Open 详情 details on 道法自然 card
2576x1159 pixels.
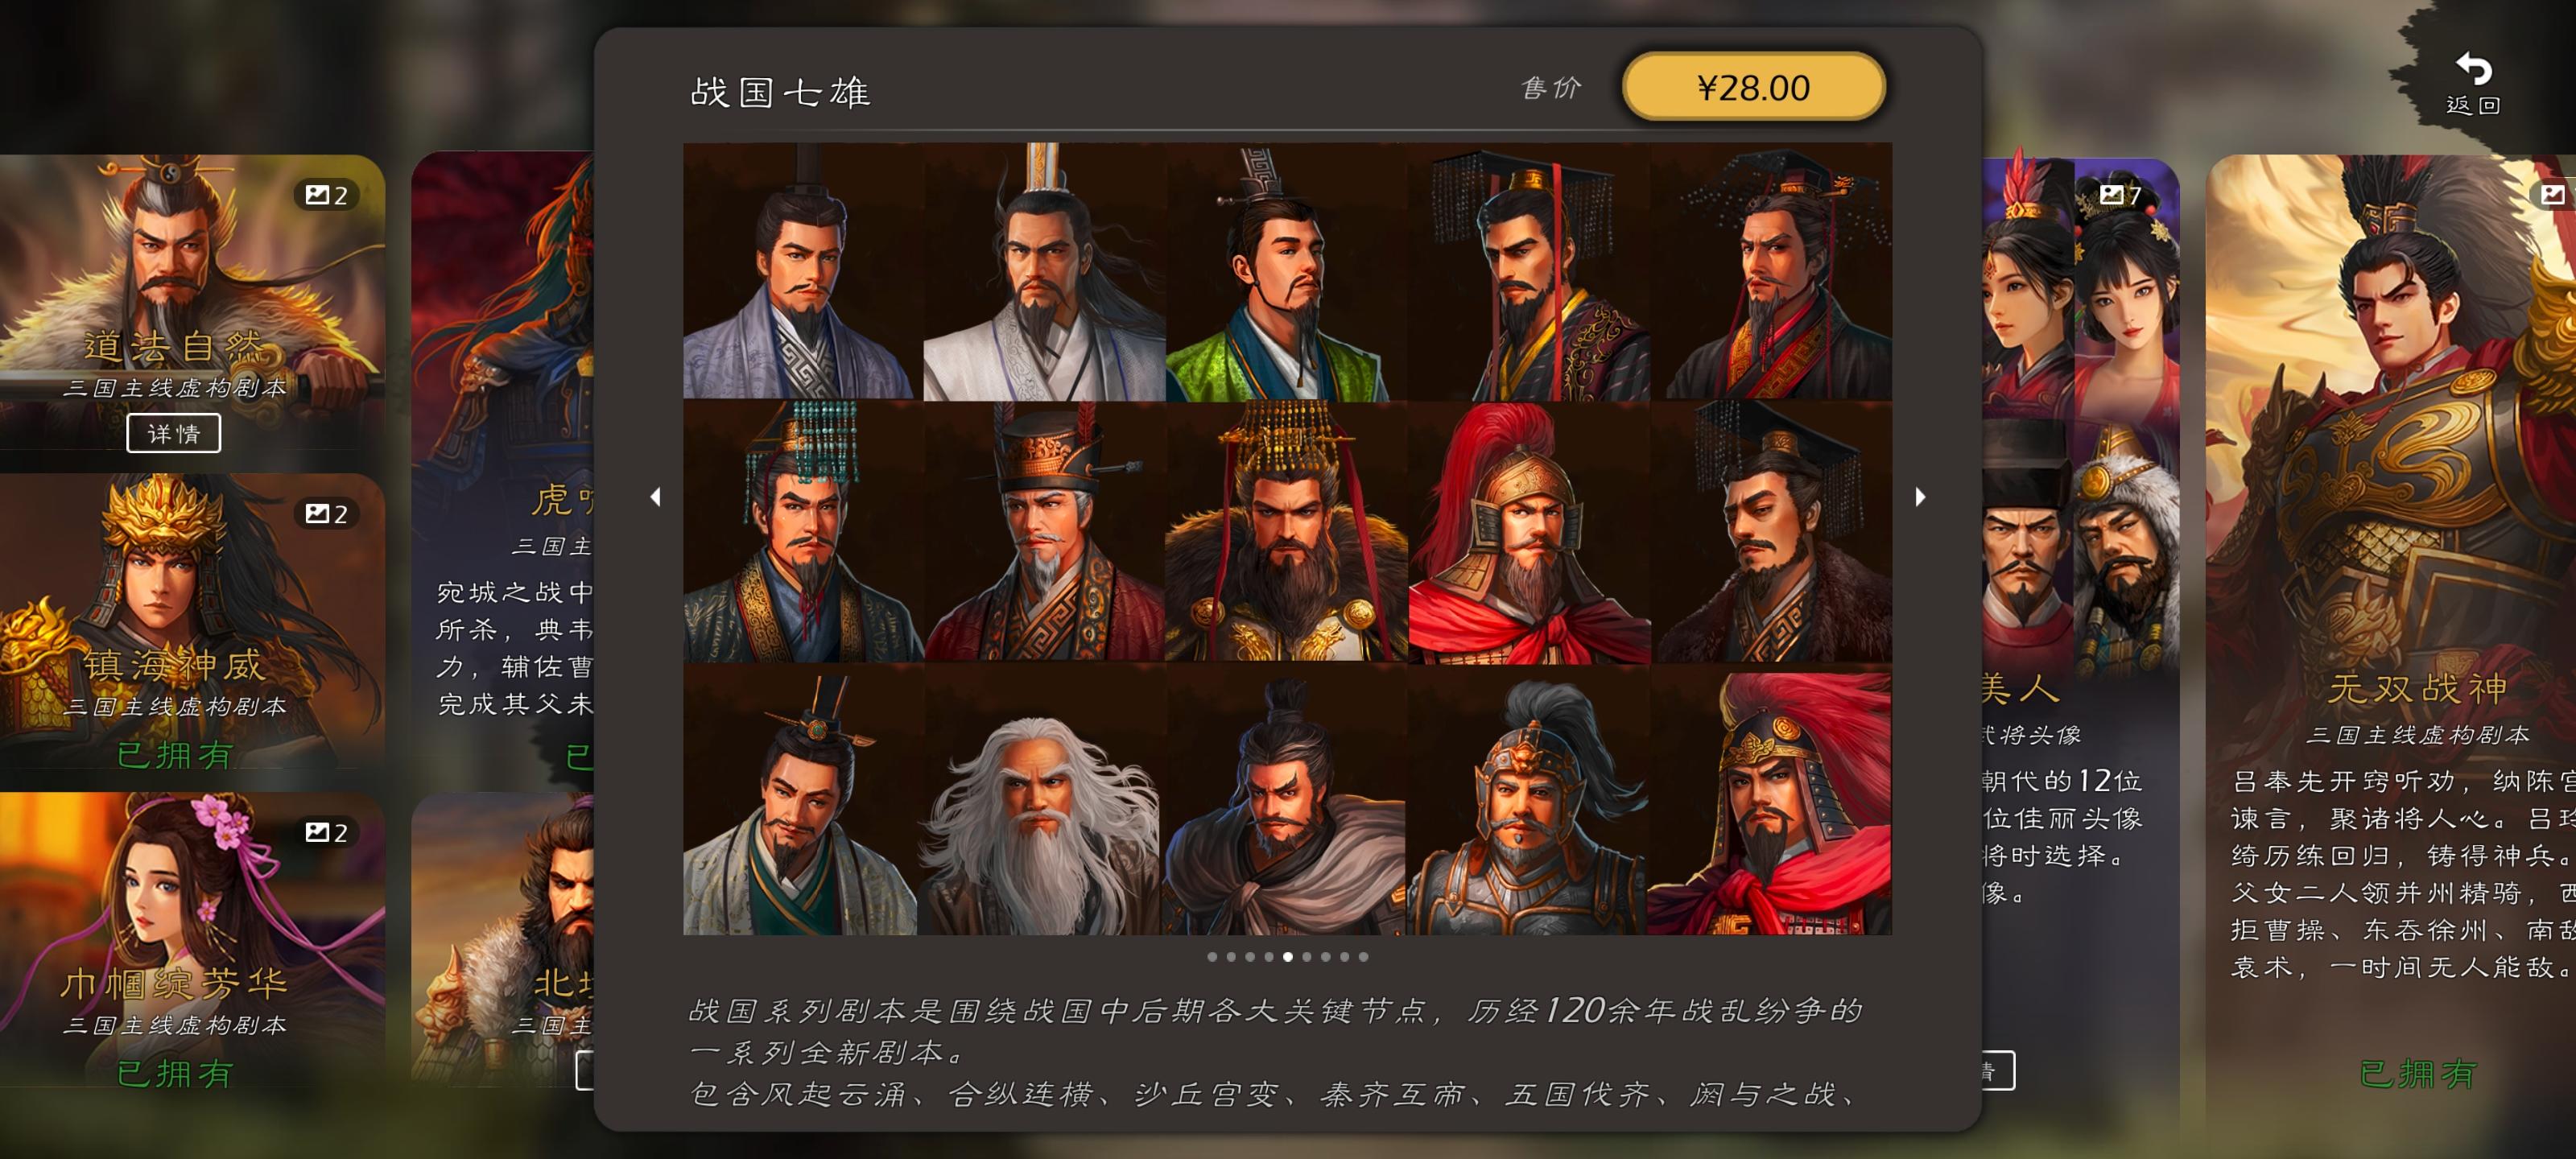pos(174,434)
